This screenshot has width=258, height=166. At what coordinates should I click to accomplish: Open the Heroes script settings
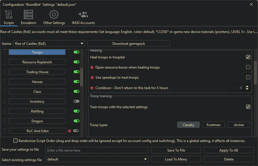[37, 82]
